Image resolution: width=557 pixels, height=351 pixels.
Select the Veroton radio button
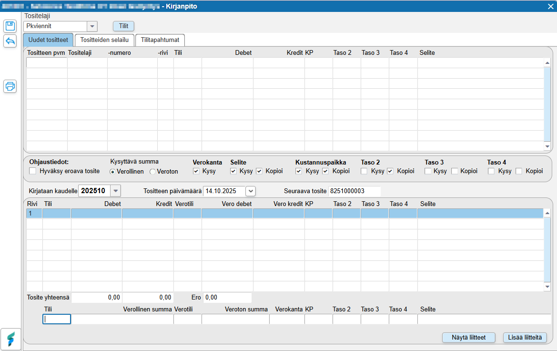(152, 172)
